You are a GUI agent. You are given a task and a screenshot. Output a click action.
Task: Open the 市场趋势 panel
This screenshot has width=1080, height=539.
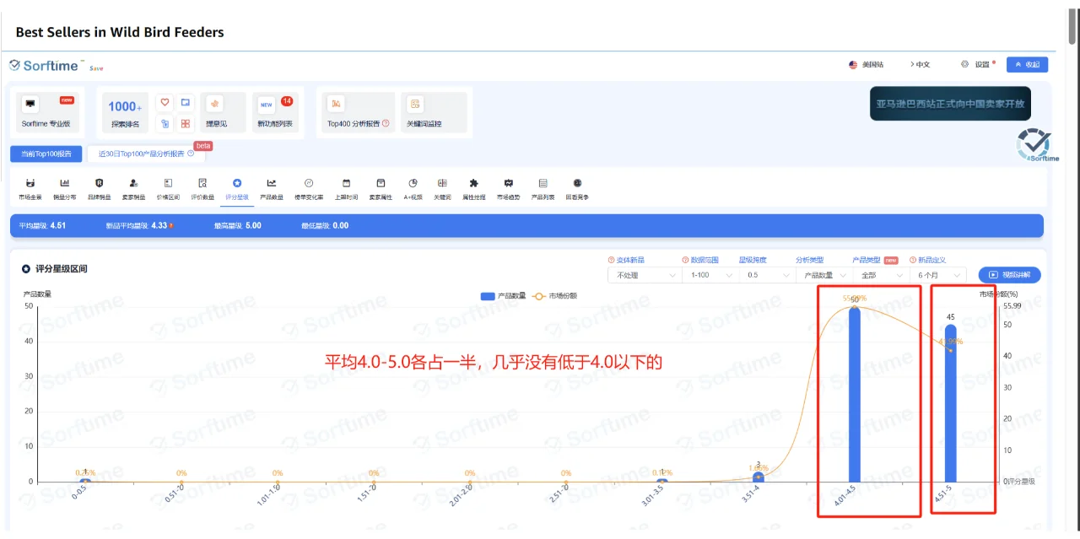click(x=507, y=186)
